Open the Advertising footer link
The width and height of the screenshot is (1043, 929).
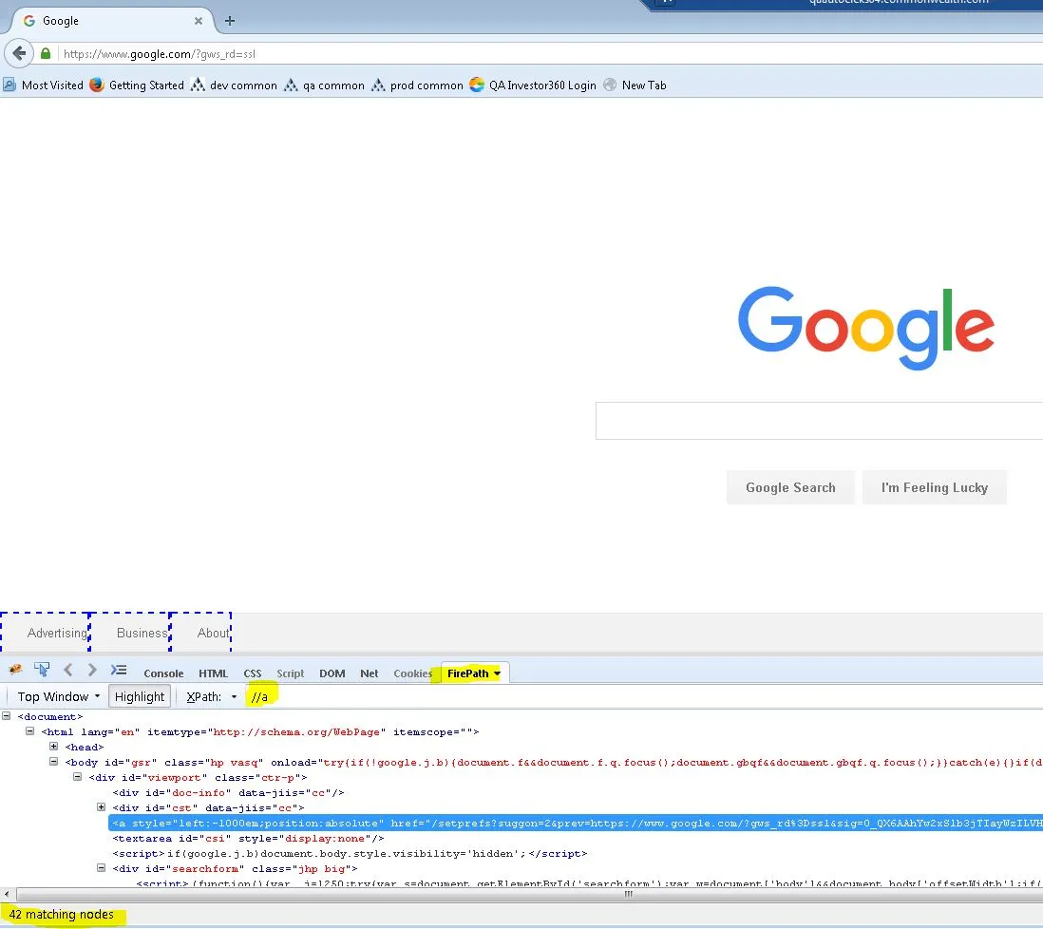(x=57, y=633)
